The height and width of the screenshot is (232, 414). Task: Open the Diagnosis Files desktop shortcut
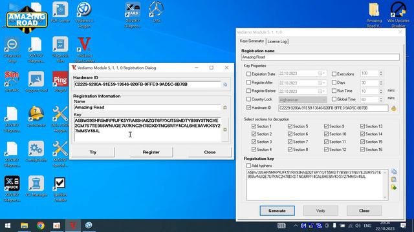pos(60,50)
